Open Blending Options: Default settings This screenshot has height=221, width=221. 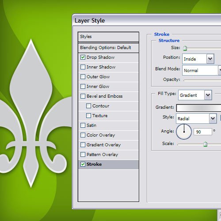[108, 48]
